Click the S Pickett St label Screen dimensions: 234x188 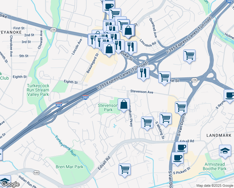pyautogui.click(x=182, y=171)
